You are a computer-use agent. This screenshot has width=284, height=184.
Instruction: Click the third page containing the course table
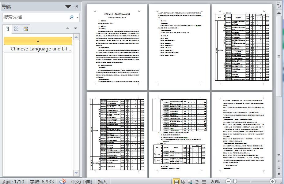(242, 47)
